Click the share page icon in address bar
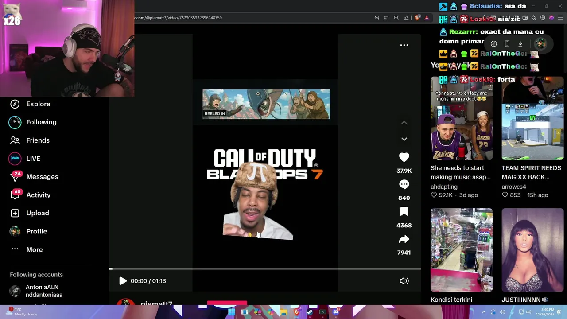Viewport: 567px width, 319px height. pos(406,18)
